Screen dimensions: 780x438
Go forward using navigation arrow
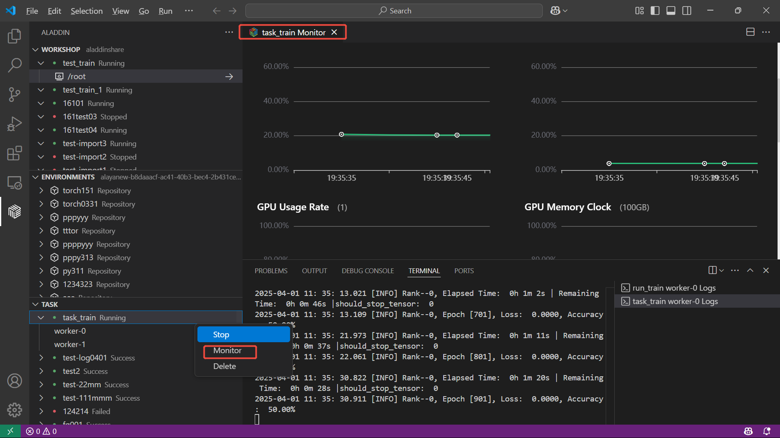coord(232,11)
